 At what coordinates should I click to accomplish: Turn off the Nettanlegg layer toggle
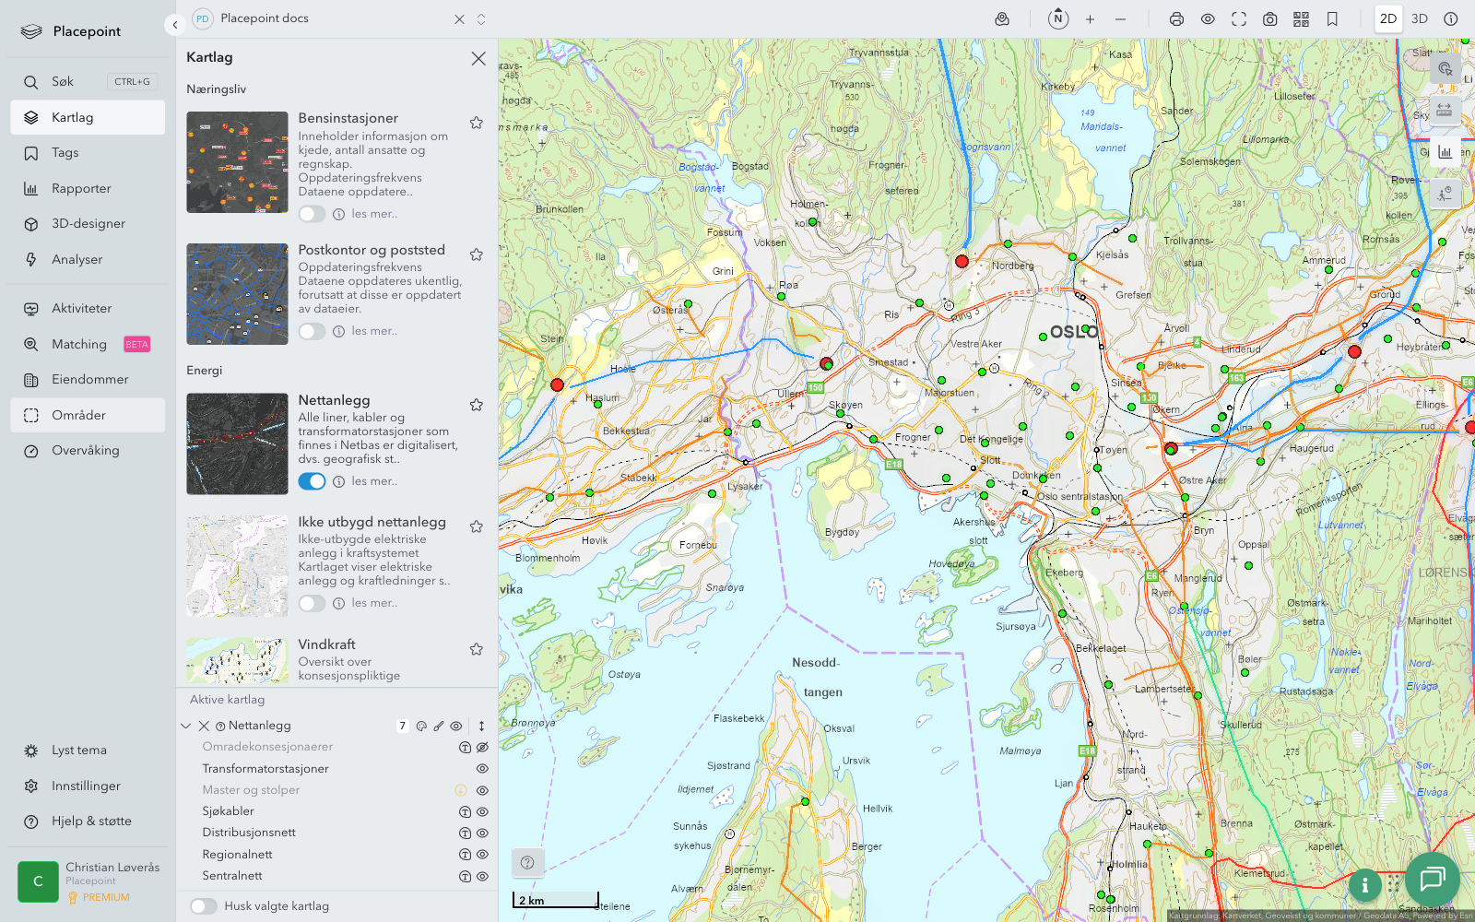click(x=312, y=481)
